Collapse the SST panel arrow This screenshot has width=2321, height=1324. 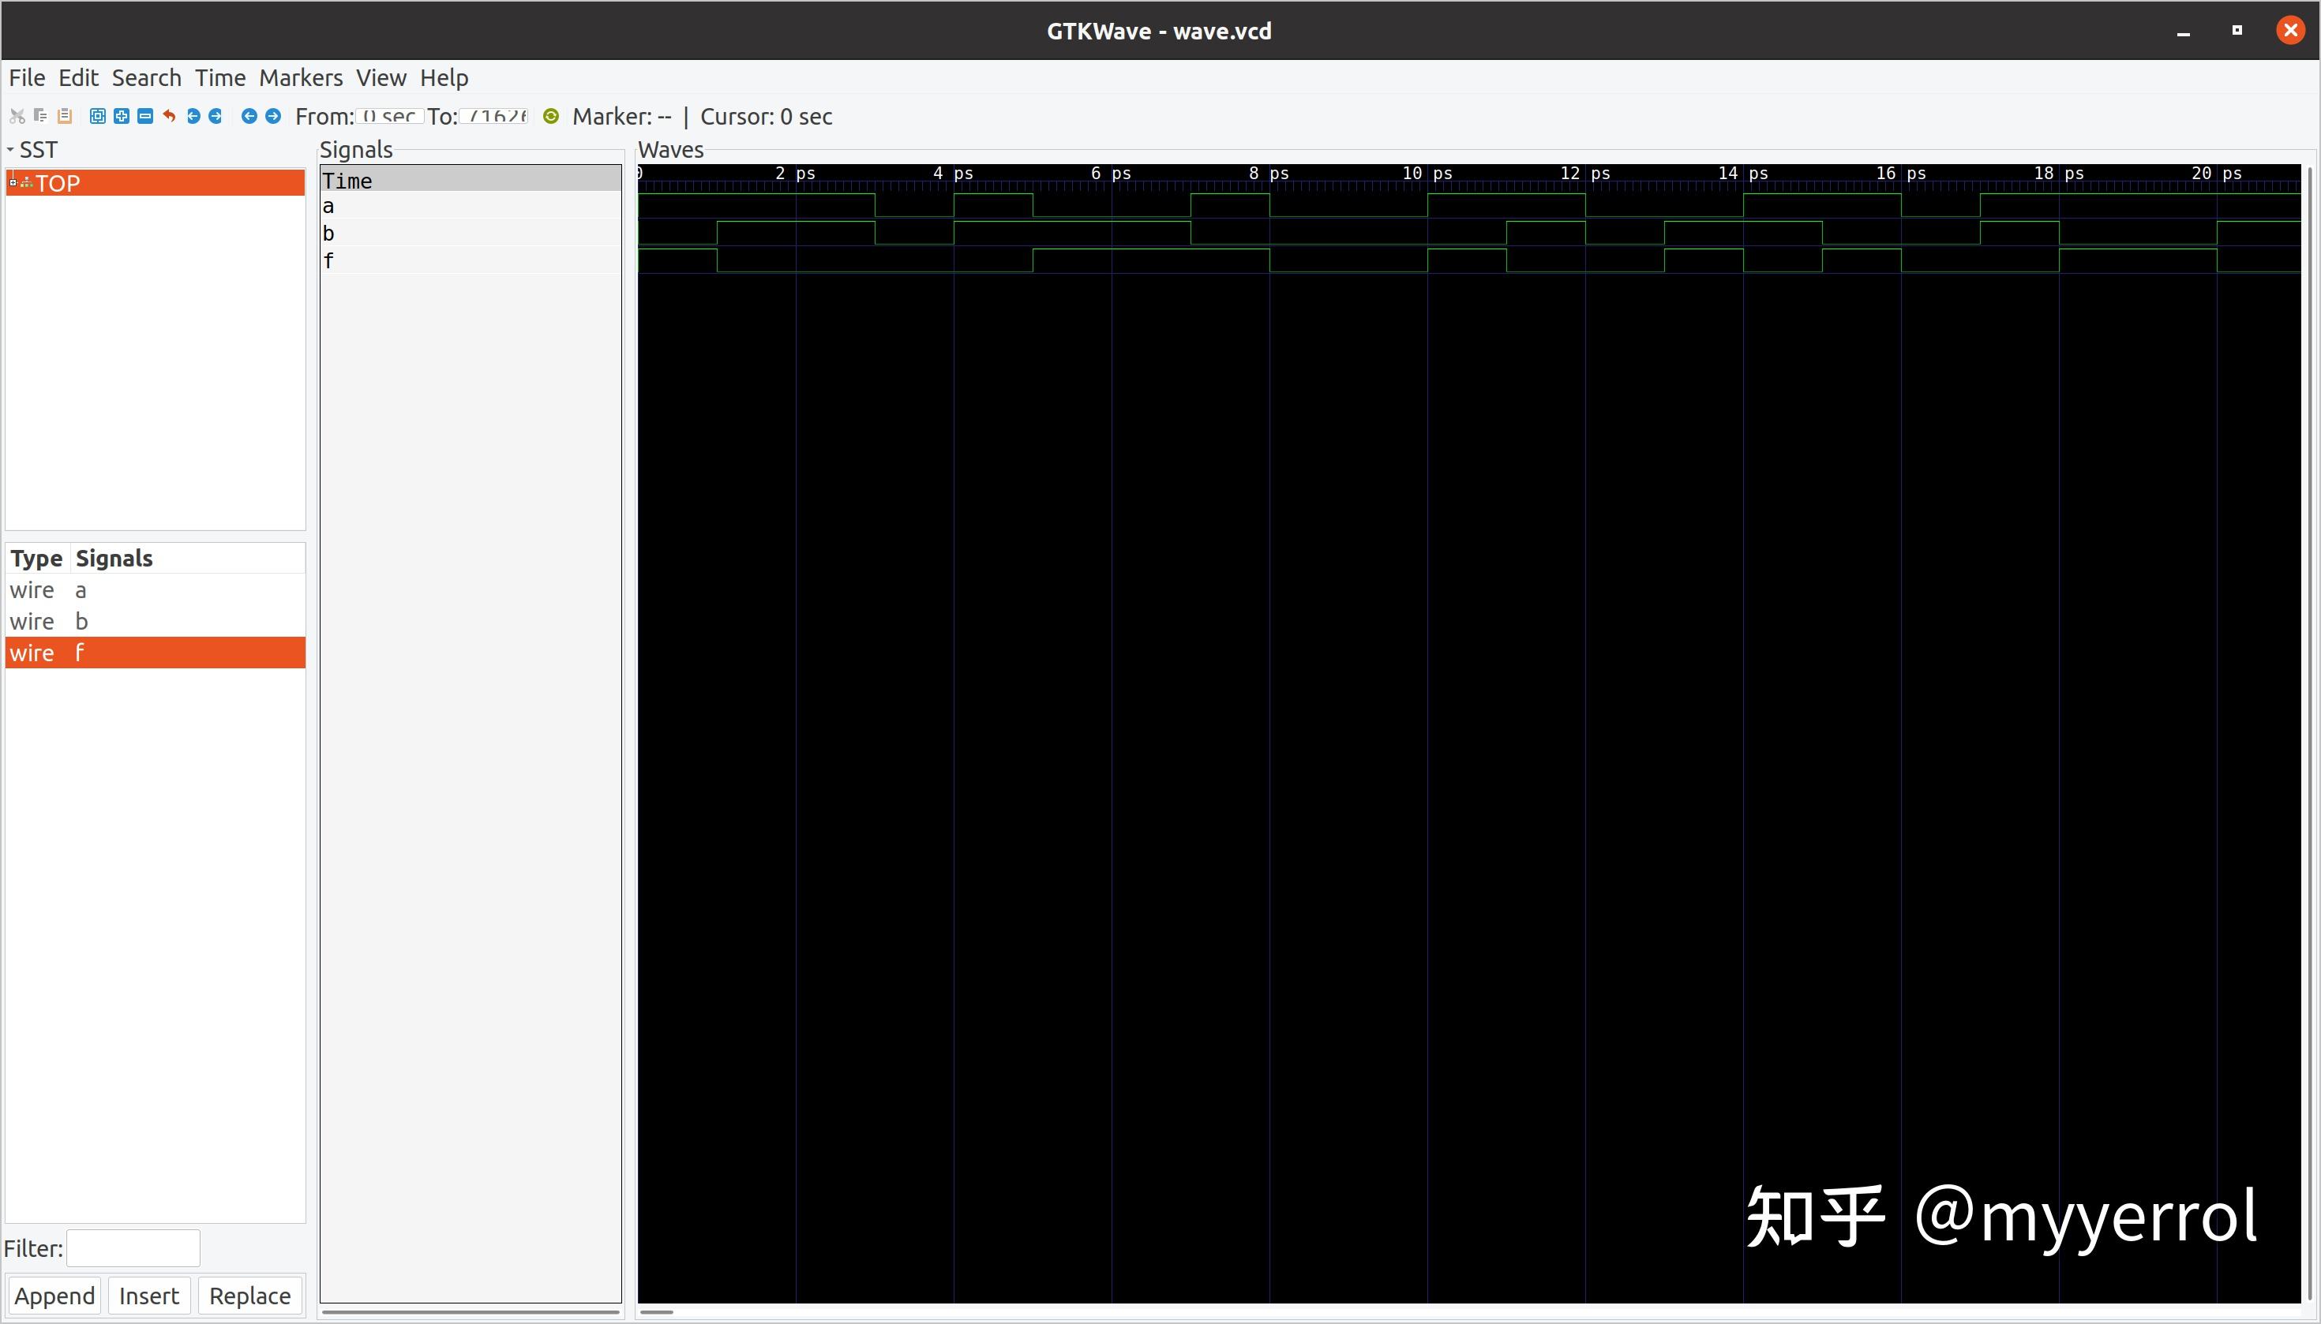tap(10, 149)
